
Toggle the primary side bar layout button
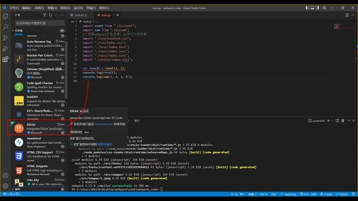point(307,8)
